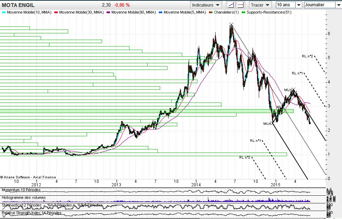Click the highlighted green support zone band

(x=147, y=111)
